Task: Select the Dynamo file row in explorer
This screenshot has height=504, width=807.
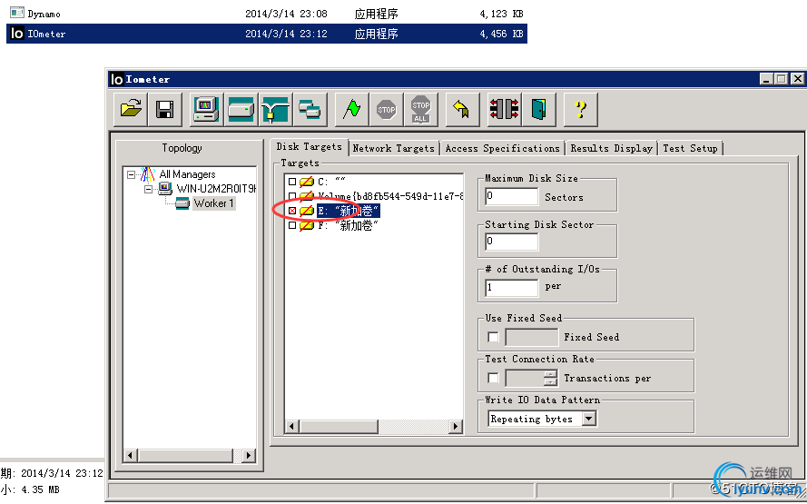Action: (267, 13)
